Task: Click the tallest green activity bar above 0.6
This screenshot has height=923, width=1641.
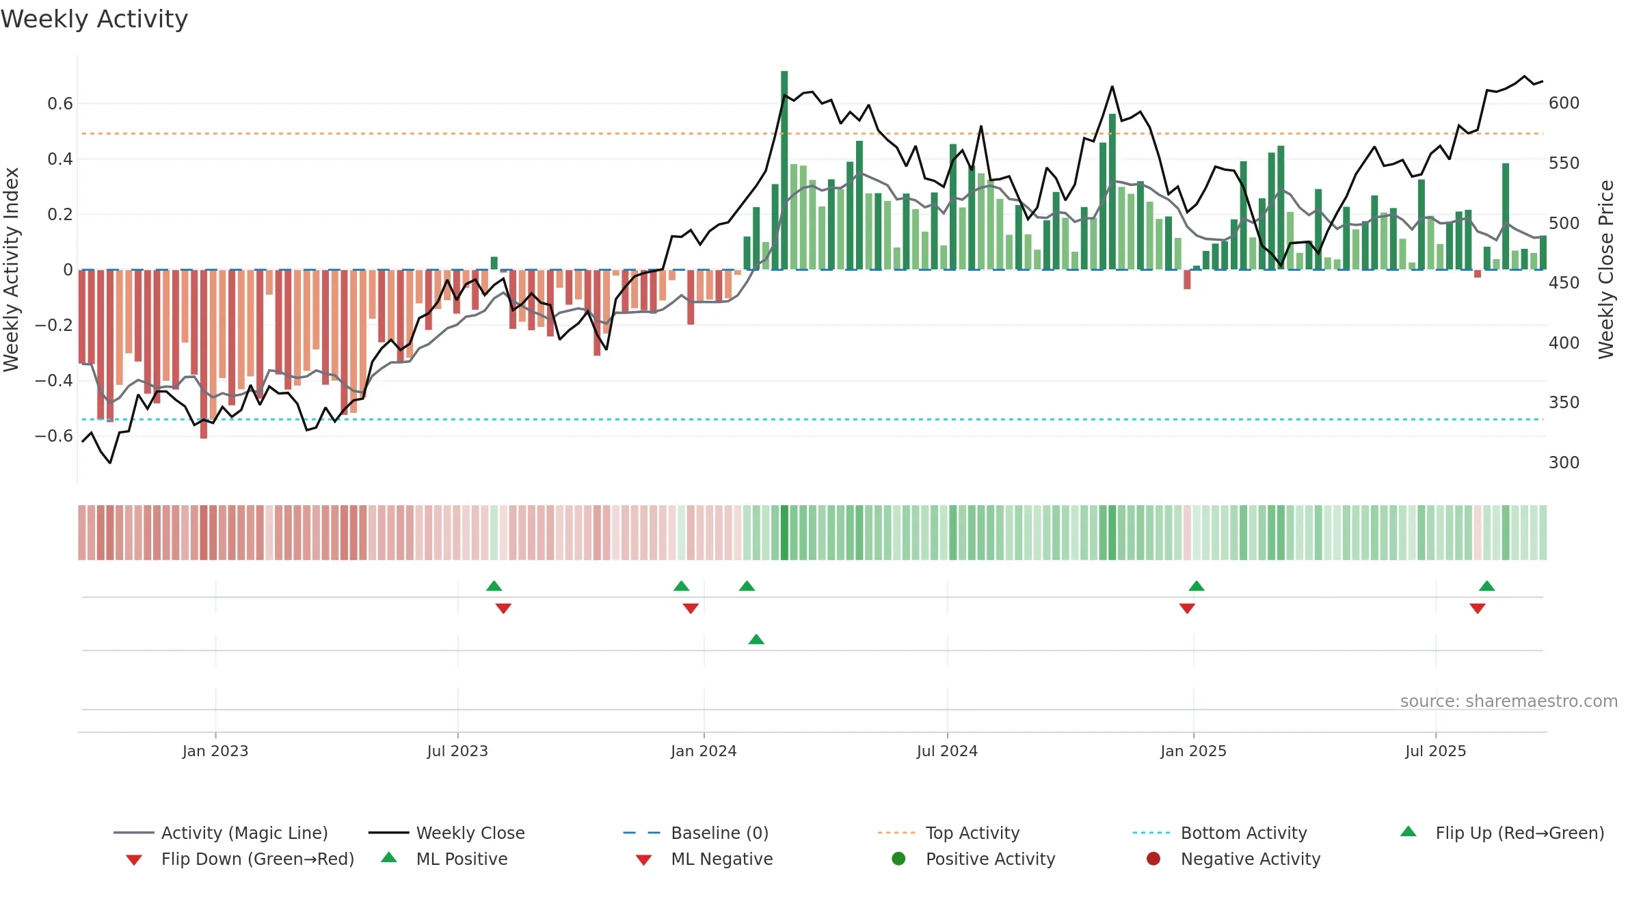Action: (x=784, y=170)
